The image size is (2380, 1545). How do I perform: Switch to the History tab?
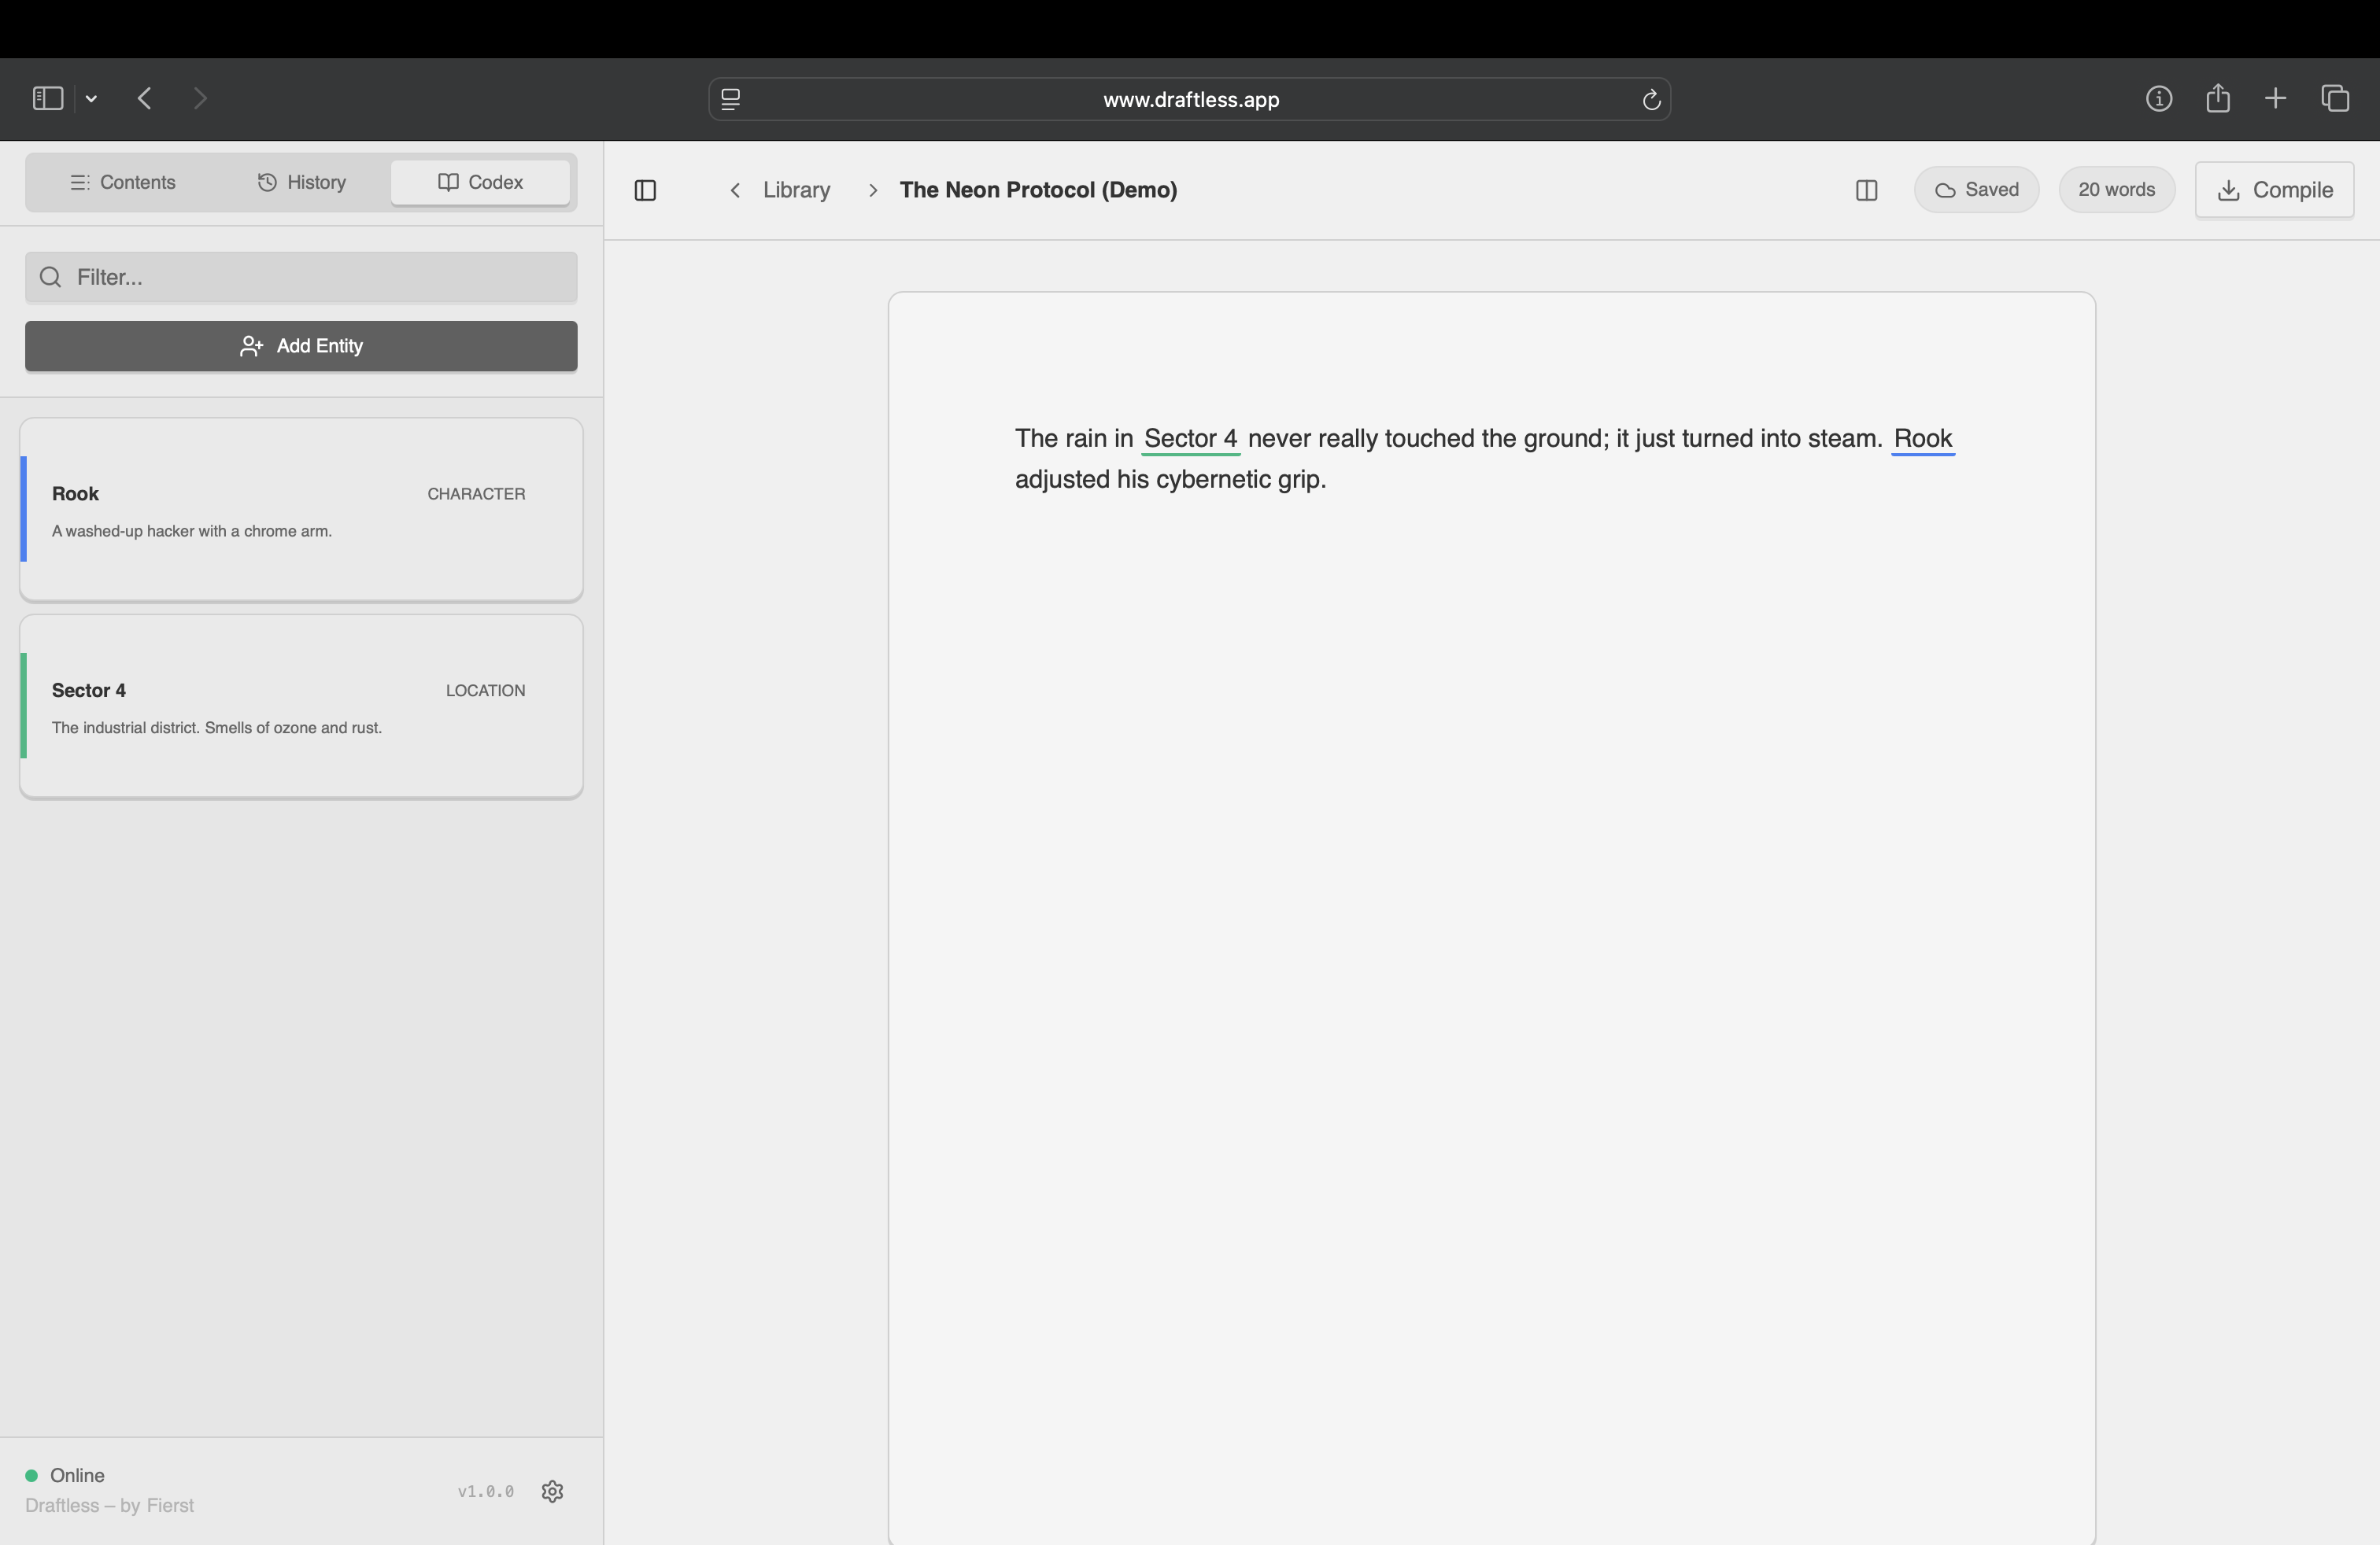tap(300, 182)
